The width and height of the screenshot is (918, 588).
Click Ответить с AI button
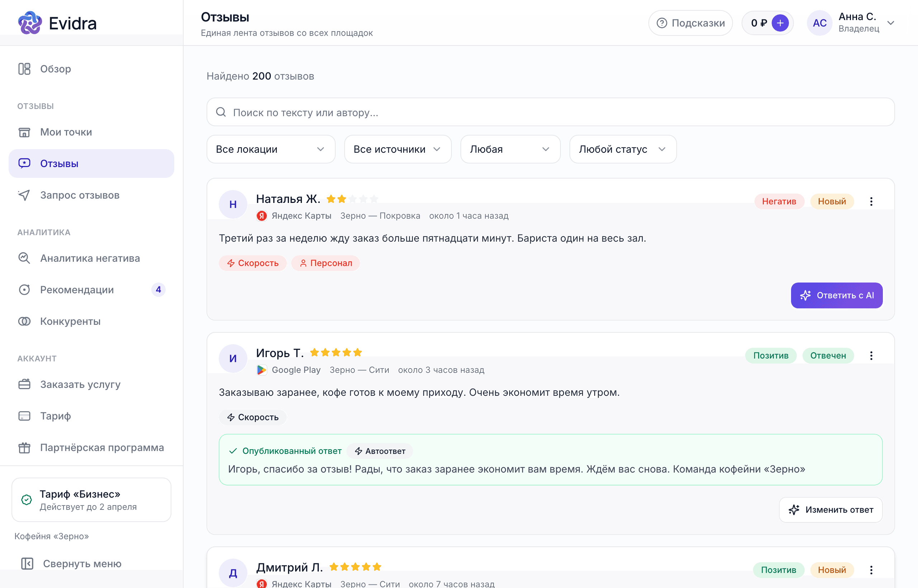[837, 295]
